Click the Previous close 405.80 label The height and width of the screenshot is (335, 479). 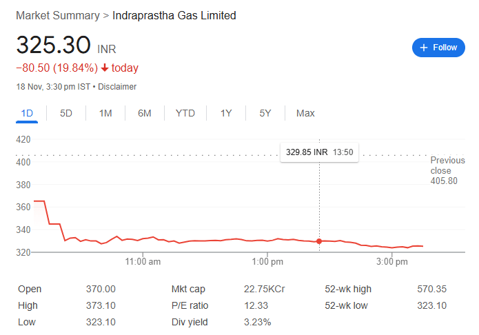click(443, 171)
